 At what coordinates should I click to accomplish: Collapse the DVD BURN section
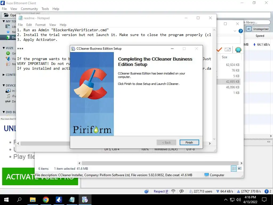(4, 112)
